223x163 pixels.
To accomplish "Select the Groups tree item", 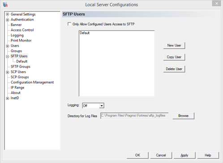I will [16, 51].
